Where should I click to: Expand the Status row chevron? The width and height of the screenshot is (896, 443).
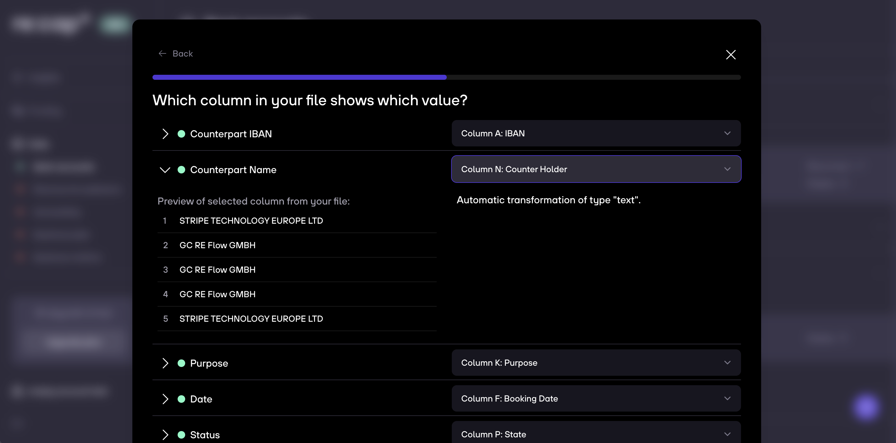click(165, 435)
